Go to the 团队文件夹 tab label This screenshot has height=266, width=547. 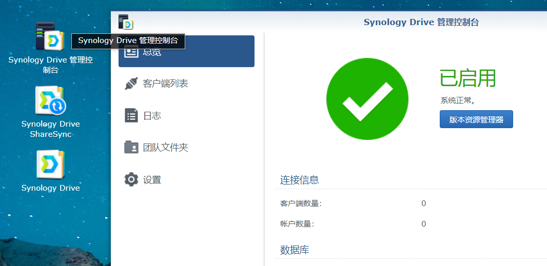[165, 148]
